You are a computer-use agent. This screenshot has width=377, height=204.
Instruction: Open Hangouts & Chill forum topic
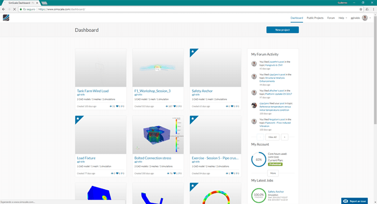coord(273,65)
